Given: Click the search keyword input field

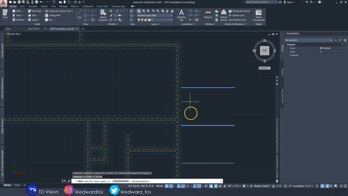Looking at the screenshot, I should pos(262,2).
